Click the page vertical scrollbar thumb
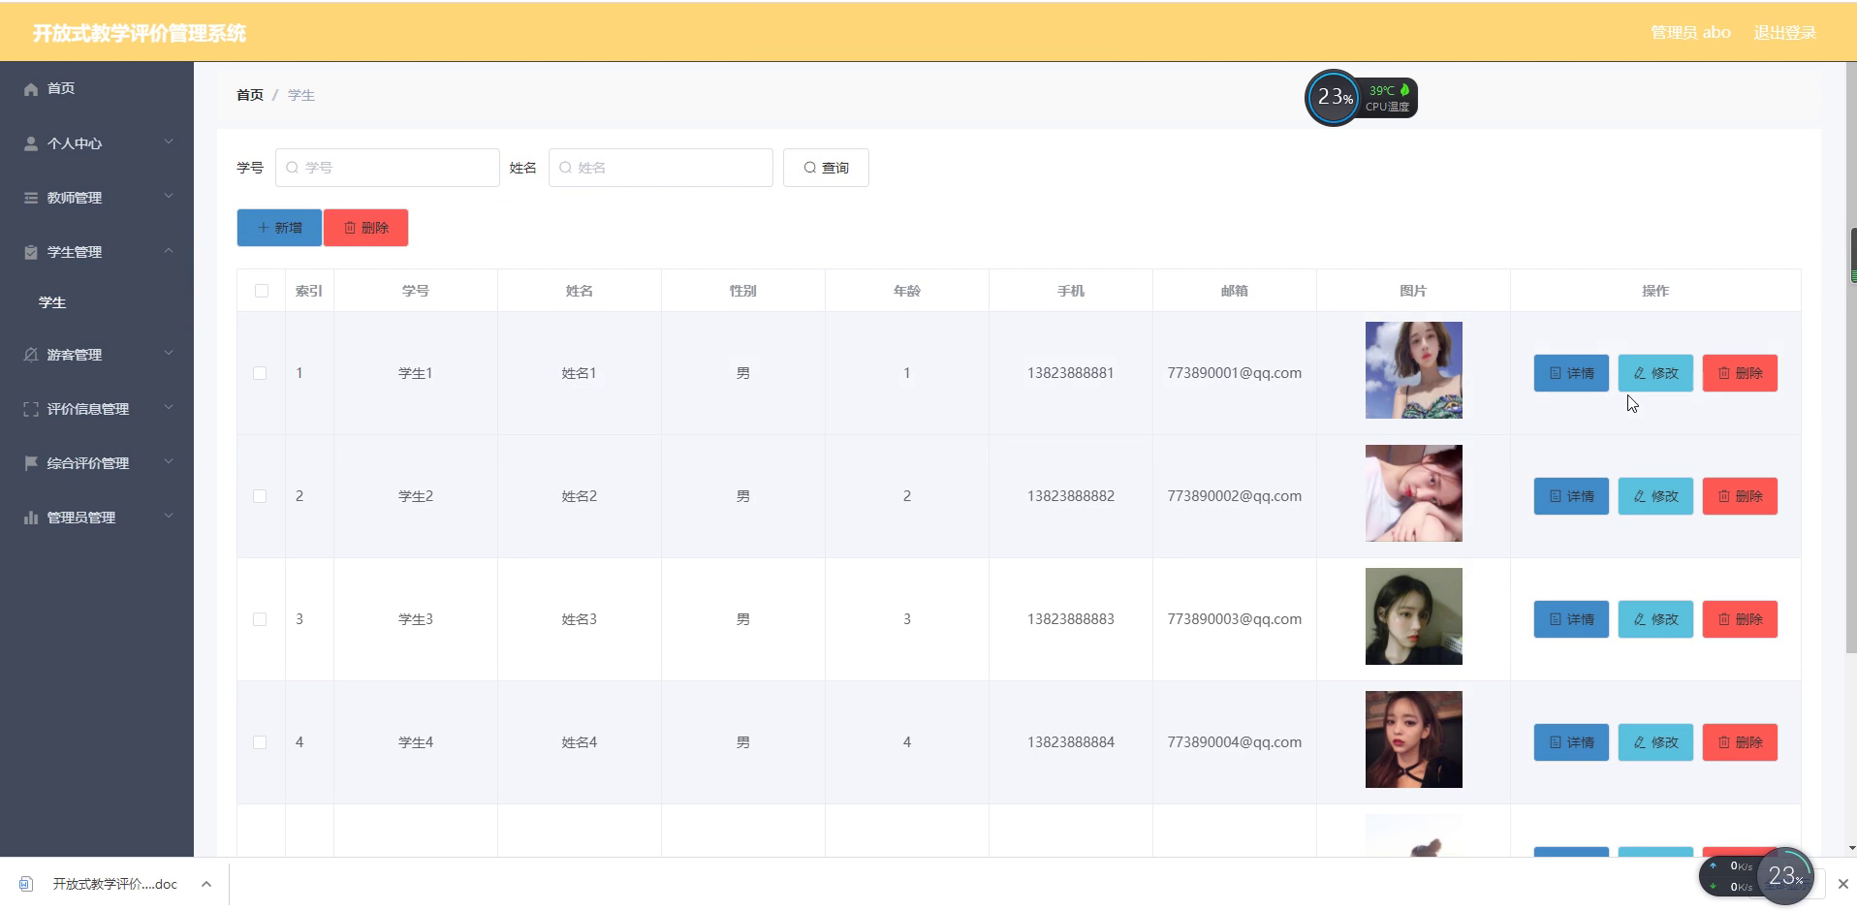1857x911 pixels. [1852, 359]
